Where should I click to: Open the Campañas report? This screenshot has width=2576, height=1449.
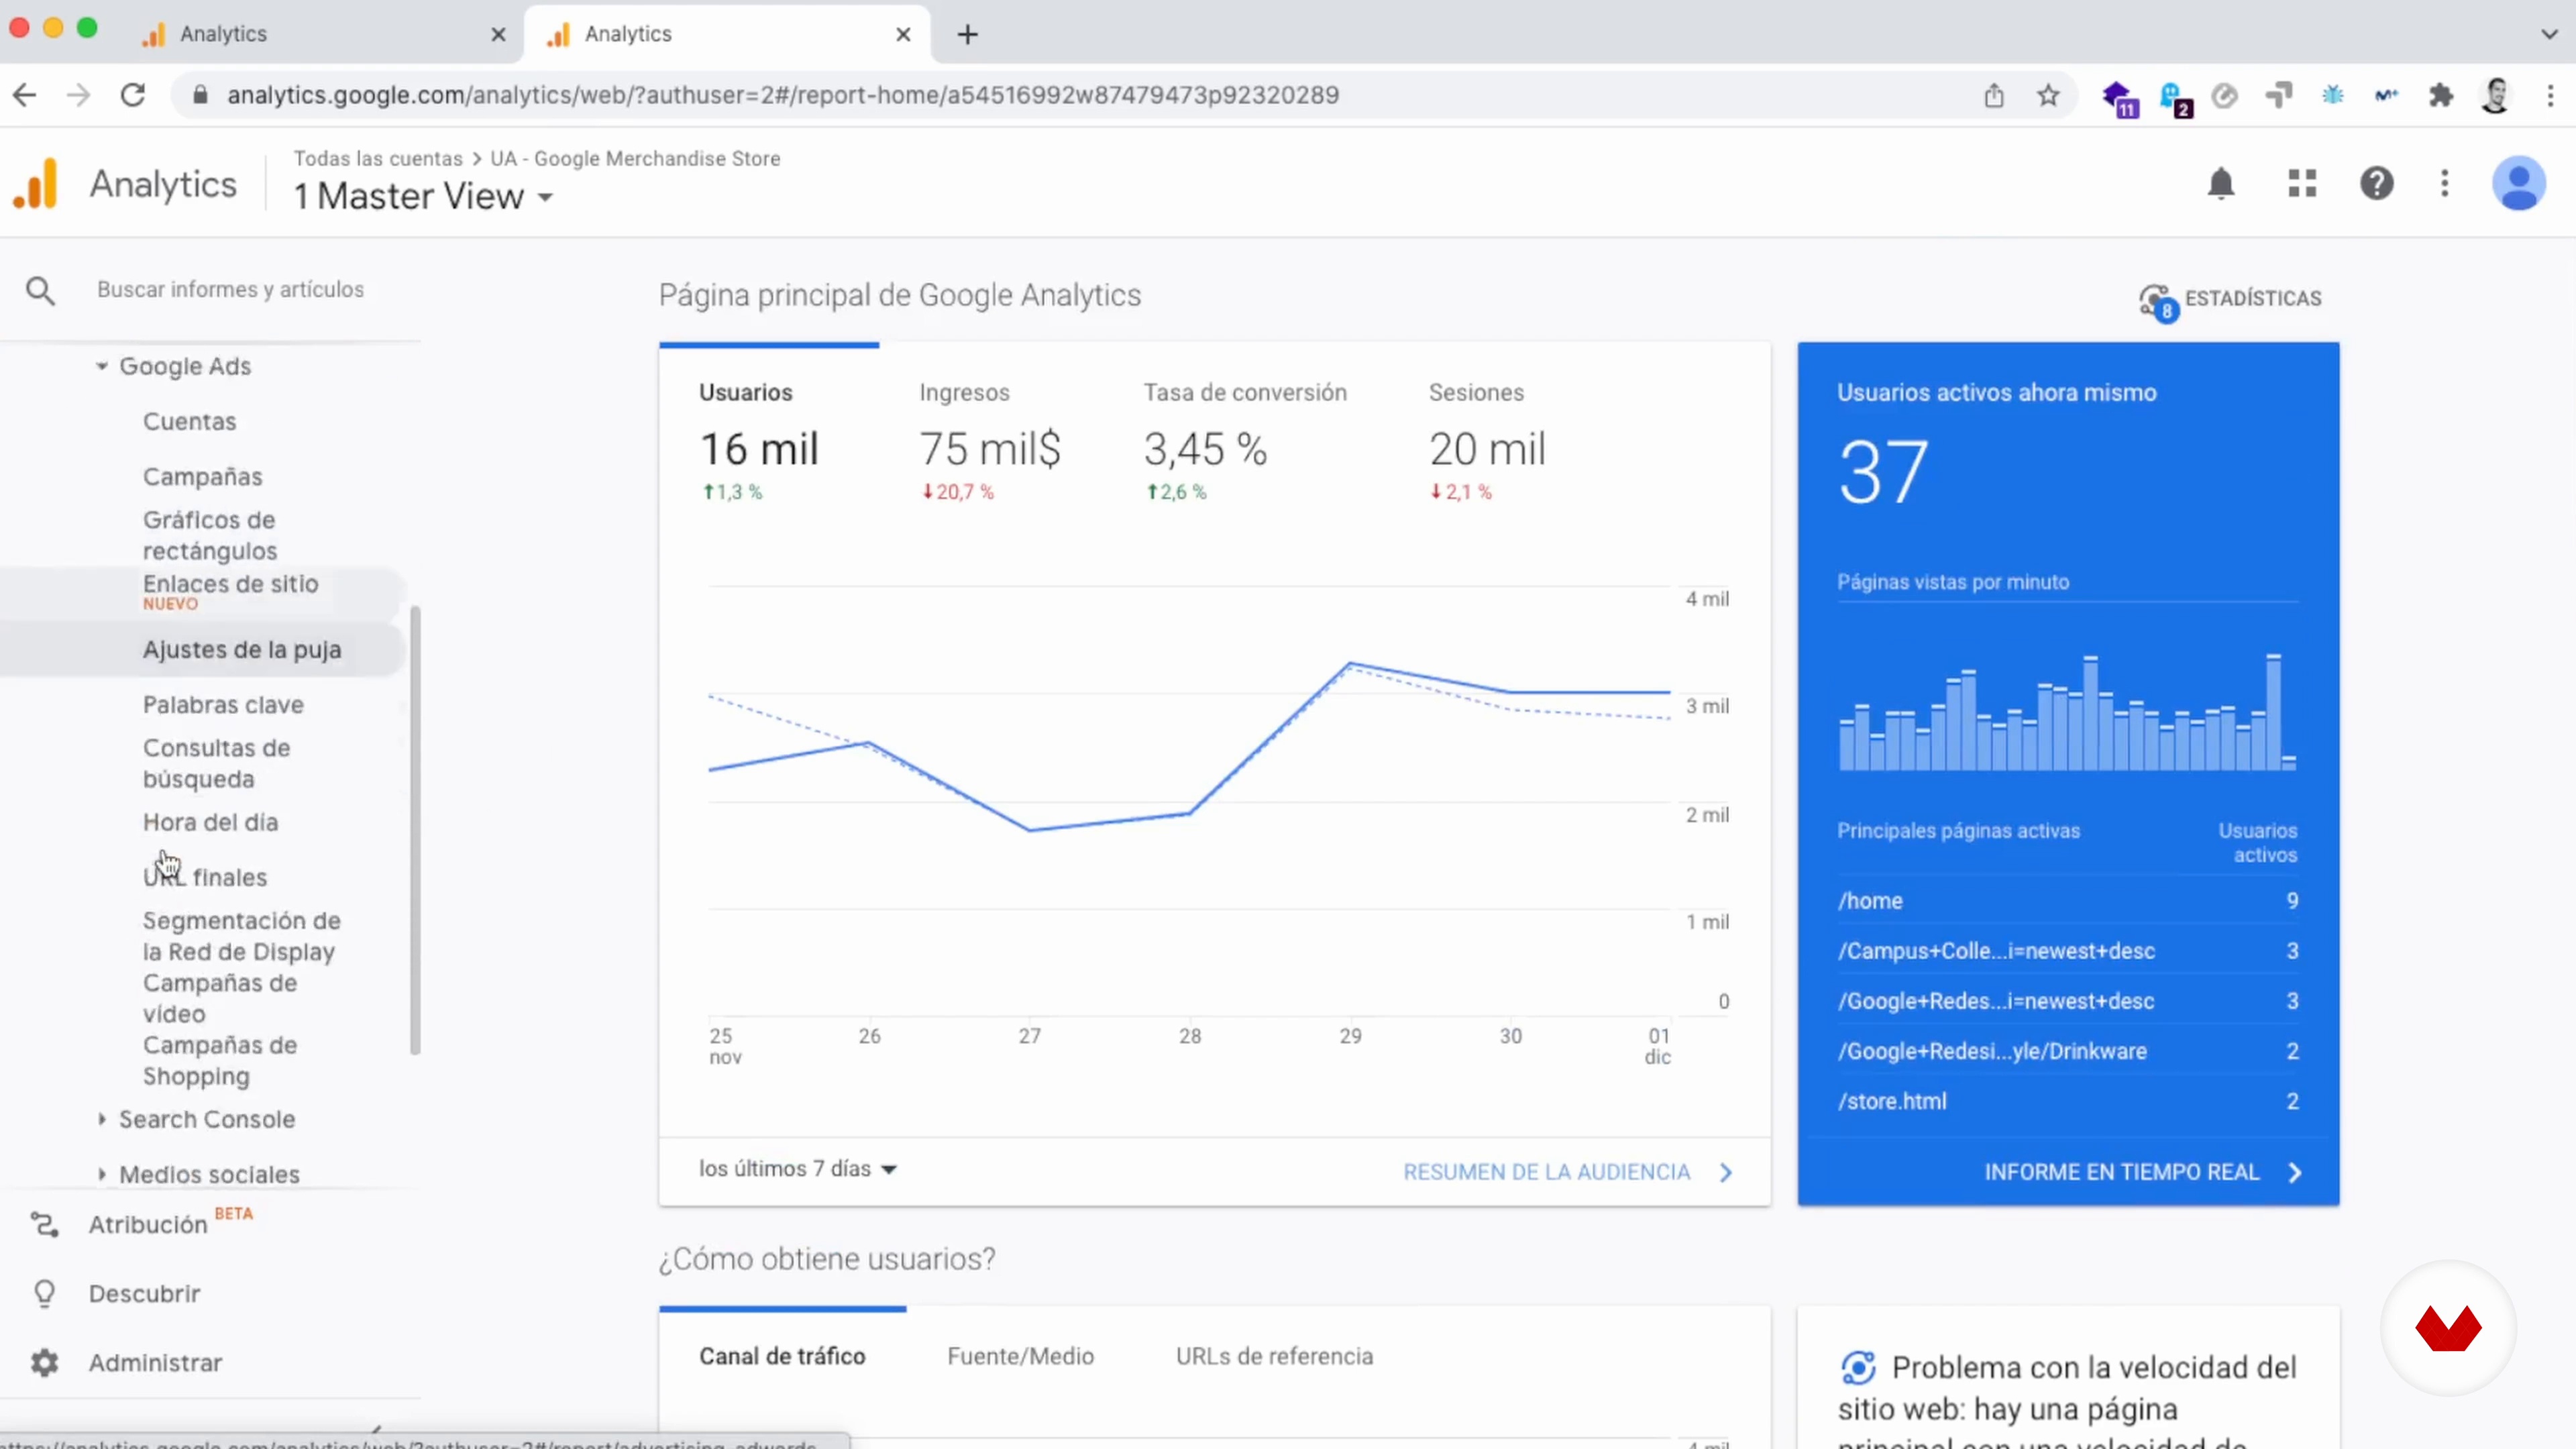[x=202, y=476]
